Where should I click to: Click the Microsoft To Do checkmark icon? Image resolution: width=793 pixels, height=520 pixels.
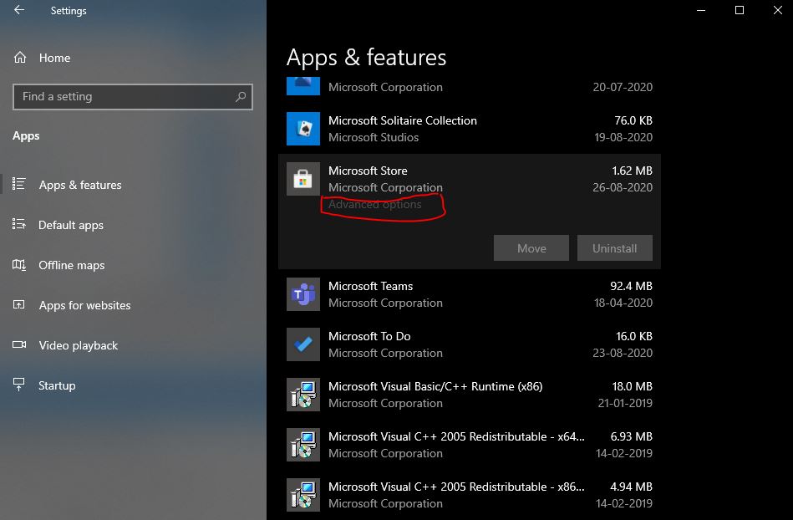coord(303,344)
